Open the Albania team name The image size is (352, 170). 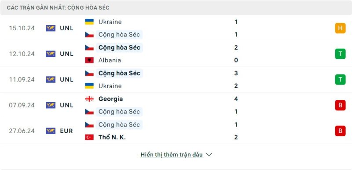tap(110, 60)
